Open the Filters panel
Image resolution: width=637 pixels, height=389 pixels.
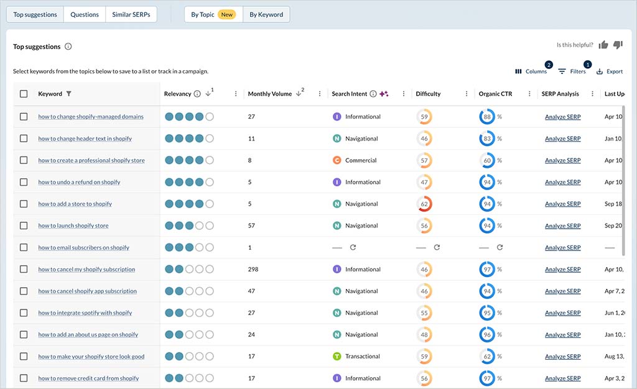[x=572, y=71]
